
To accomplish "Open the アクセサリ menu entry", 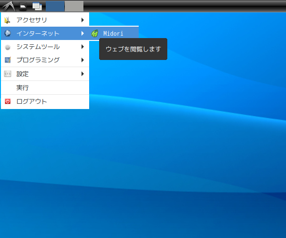I will [45, 20].
